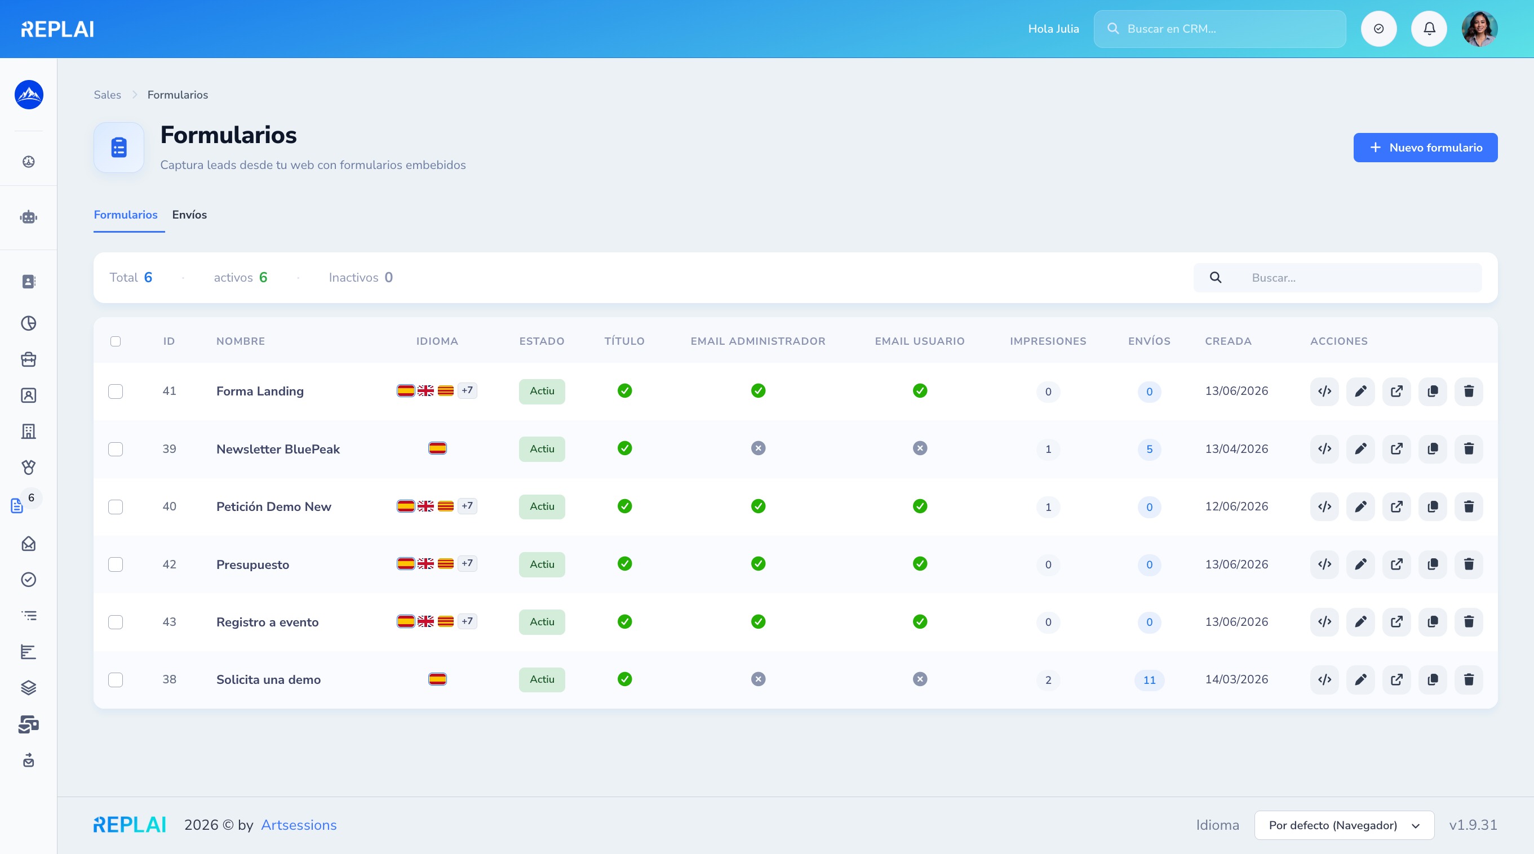Expand the +7 languages badge for Presupuesto
Image resolution: width=1534 pixels, height=854 pixels.
467,563
